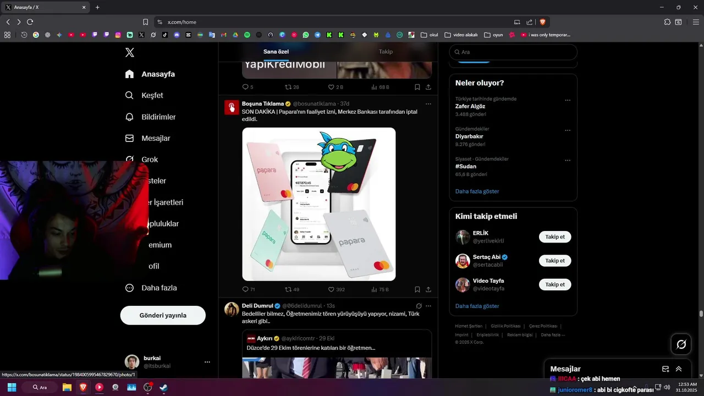Open Gizlilik Politikası footer link
704x396 pixels.
[x=505, y=326]
